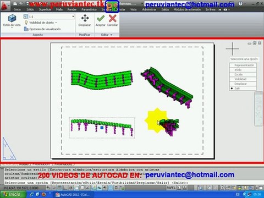
Task: Click the Visibilidad de objeto lightbulb icon
Action: (x=26, y=23)
